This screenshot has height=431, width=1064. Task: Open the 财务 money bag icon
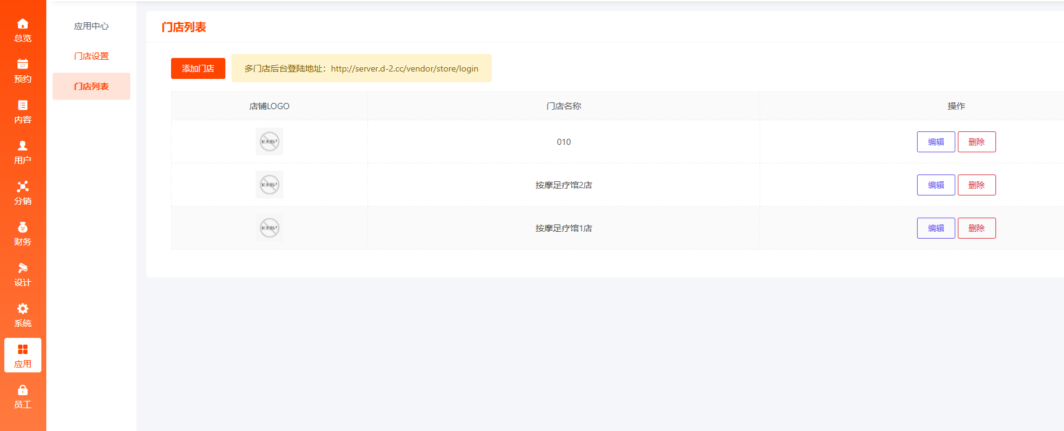[x=23, y=228]
